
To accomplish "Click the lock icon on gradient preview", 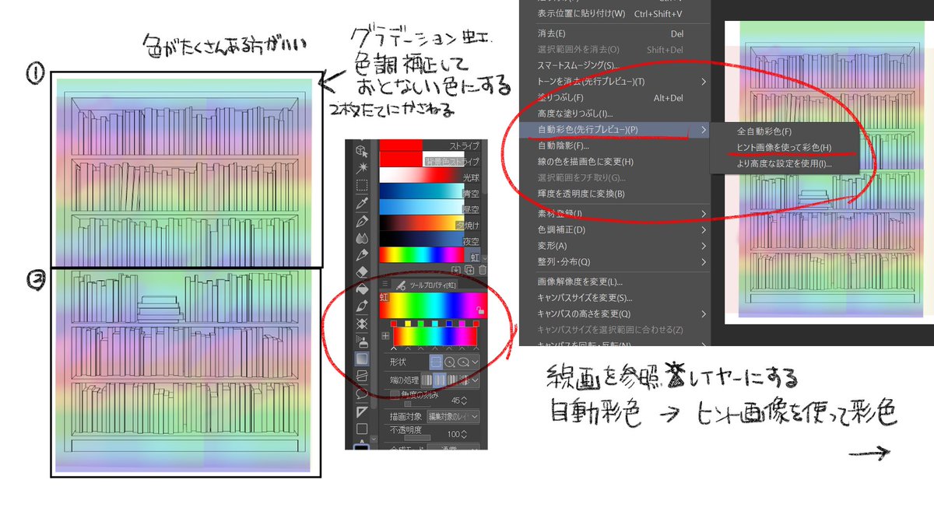I will (x=481, y=310).
